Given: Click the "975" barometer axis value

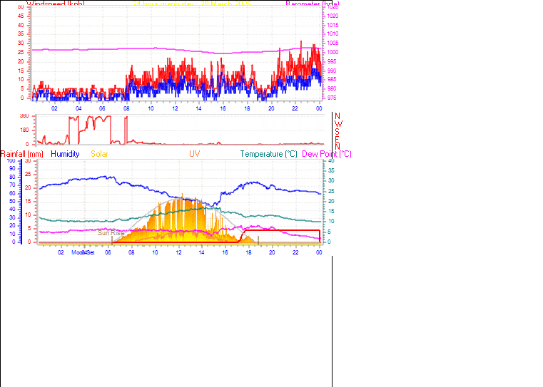Looking at the screenshot, I should tap(331, 98).
